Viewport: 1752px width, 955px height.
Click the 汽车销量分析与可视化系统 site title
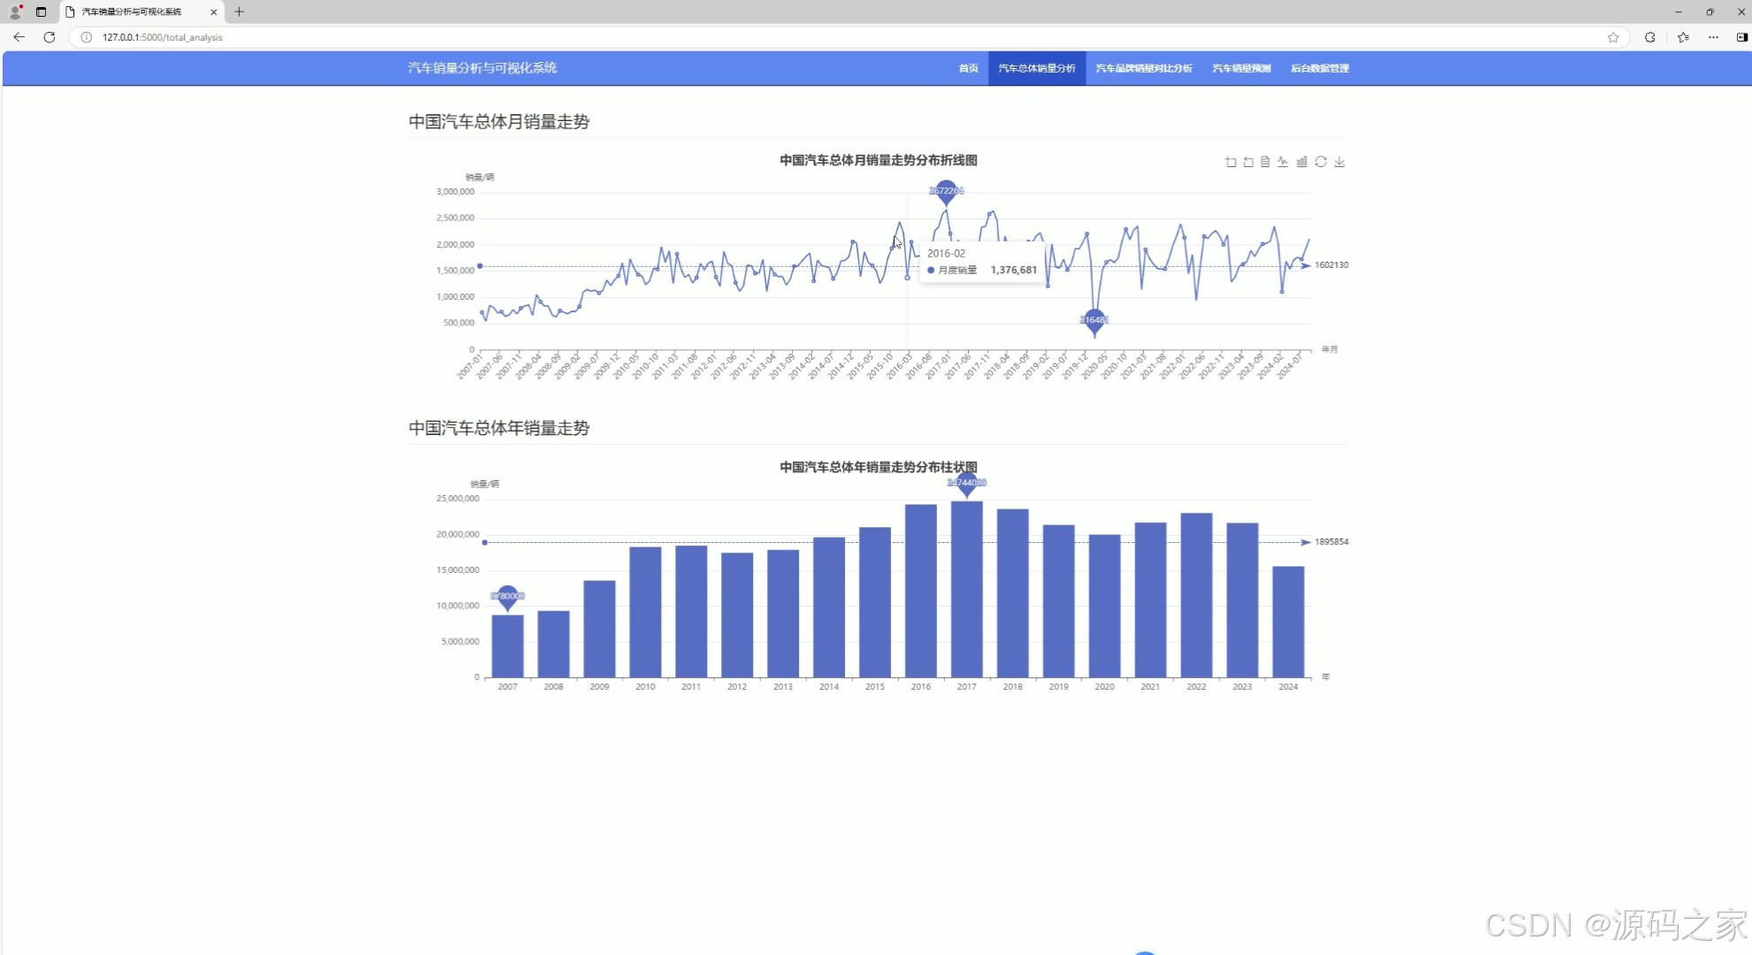482,68
